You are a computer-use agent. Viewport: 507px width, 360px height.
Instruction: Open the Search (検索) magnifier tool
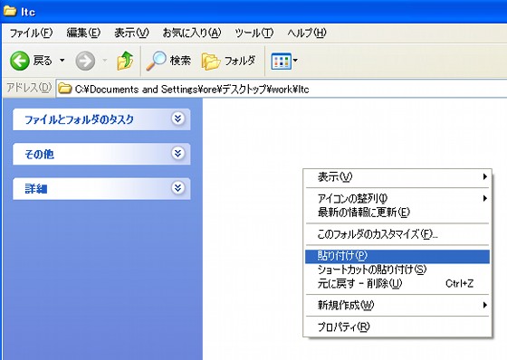click(x=168, y=61)
